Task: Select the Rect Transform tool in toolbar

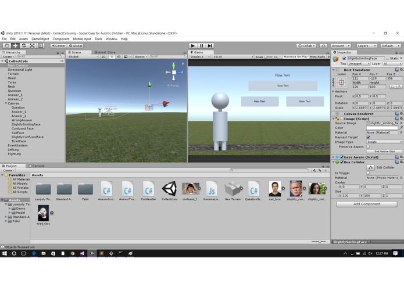Action: pos(41,45)
